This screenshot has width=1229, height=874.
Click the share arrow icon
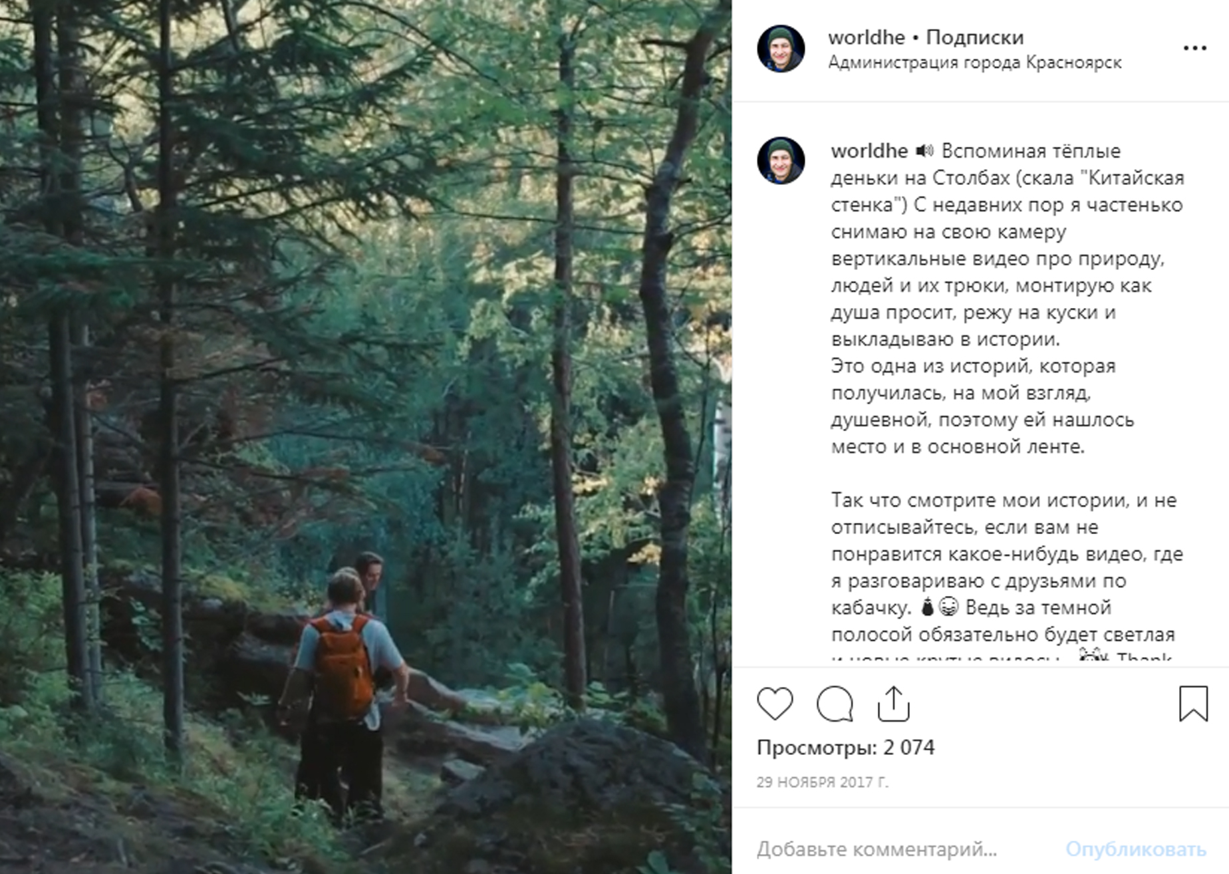893,704
